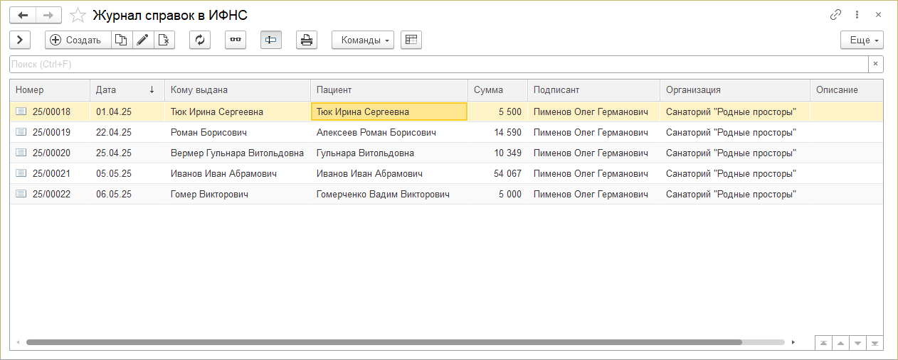Click the back navigation arrow
Image resolution: width=898 pixels, height=360 pixels.
click(x=23, y=15)
